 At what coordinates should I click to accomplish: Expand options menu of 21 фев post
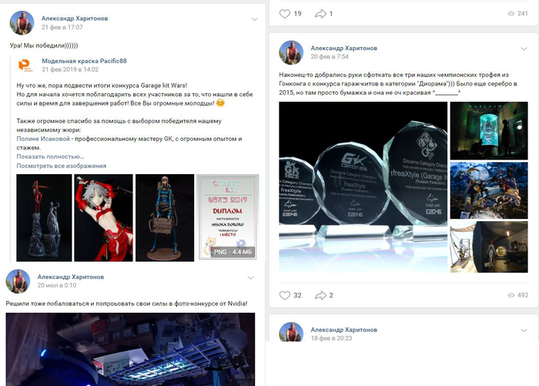tap(254, 19)
